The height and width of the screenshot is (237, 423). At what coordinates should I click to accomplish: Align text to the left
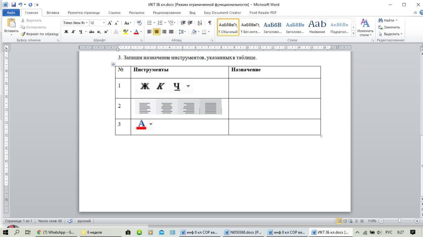[150, 32]
